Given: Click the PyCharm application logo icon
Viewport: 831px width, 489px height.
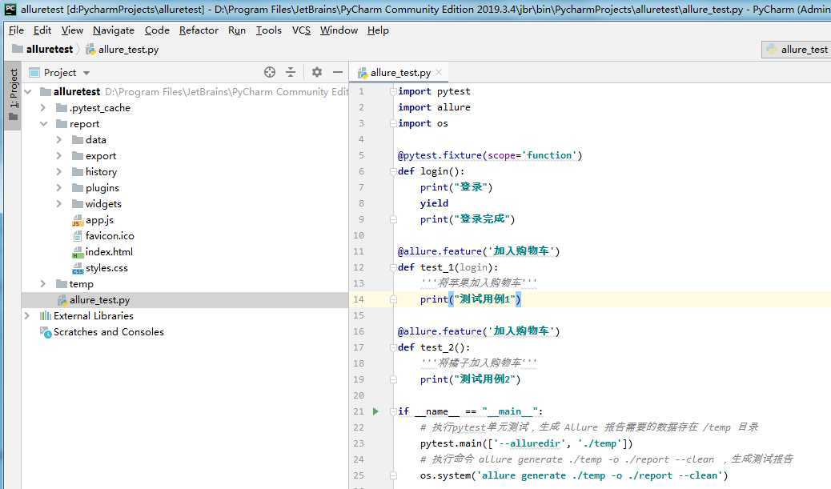Looking at the screenshot, I should (10, 9).
